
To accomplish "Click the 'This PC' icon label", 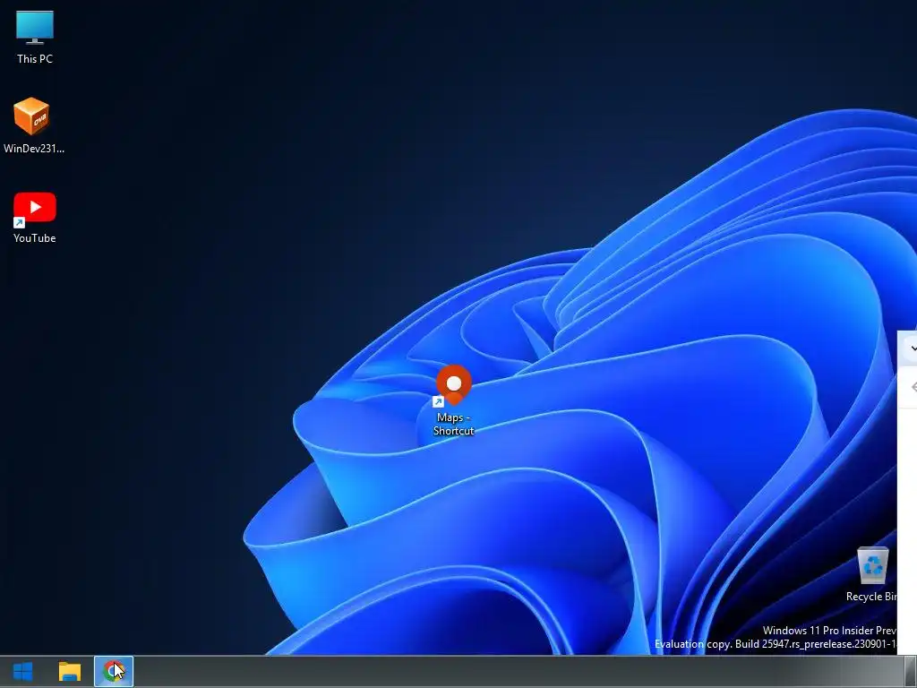I will [x=35, y=59].
